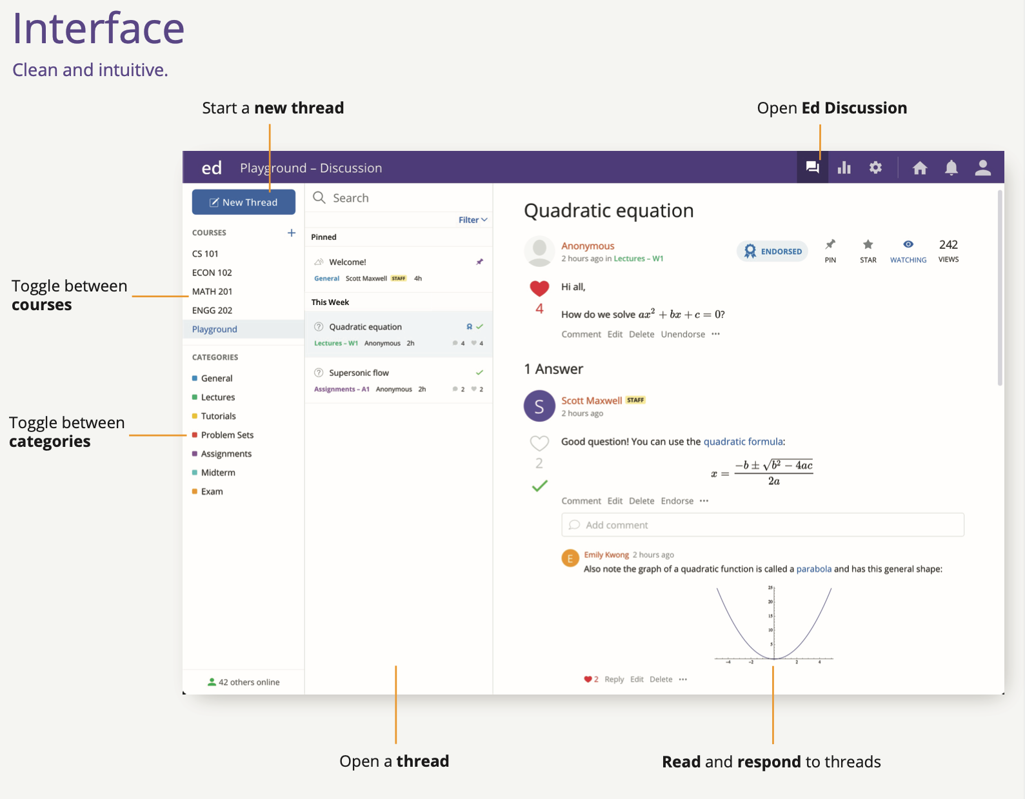Open user profile icon

coord(983,168)
